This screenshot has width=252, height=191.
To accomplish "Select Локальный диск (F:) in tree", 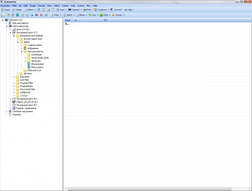I will (27, 105).
